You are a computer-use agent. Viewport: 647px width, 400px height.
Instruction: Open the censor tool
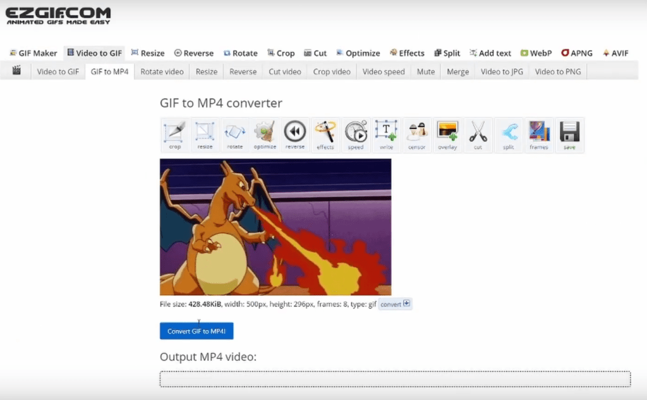[417, 135]
